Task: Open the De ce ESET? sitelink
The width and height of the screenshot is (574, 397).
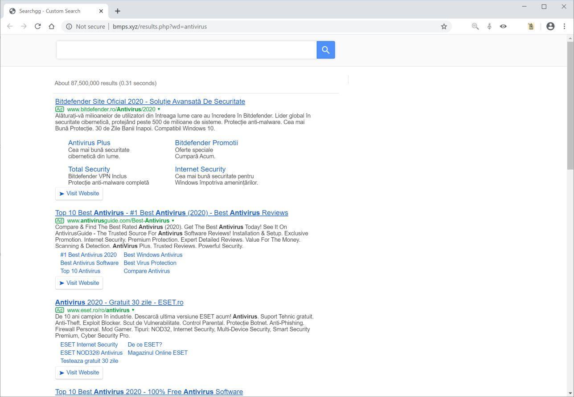Action: point(145,344)
